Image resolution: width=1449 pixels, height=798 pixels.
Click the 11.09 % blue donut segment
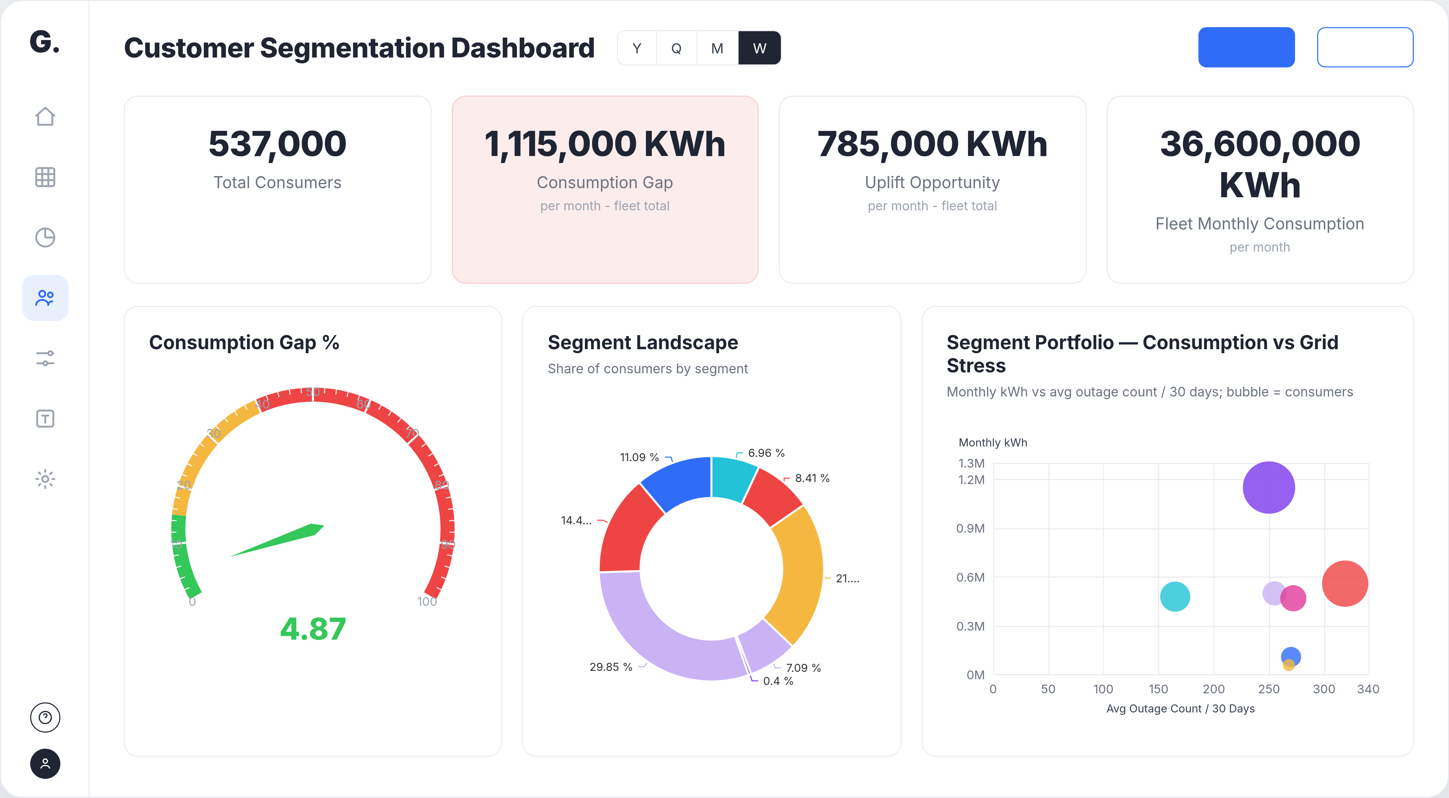point(681,481)
